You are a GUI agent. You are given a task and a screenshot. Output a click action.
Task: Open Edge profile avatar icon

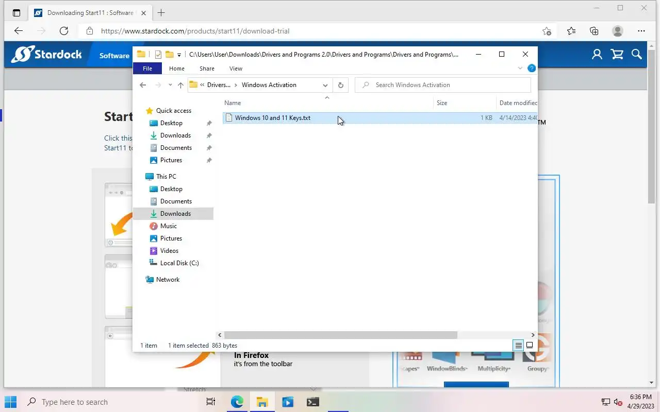(x=617, y=31)
